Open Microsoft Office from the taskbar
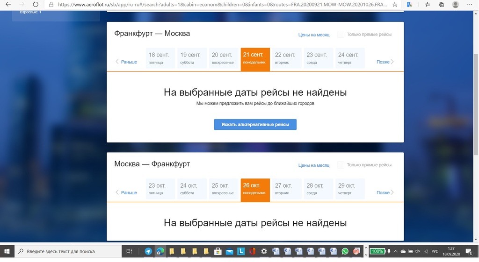 [252, 251]
